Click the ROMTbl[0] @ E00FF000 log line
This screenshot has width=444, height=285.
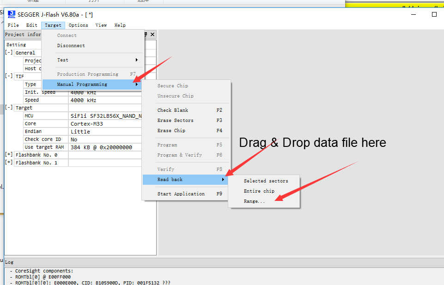click(x=40, y=277)
